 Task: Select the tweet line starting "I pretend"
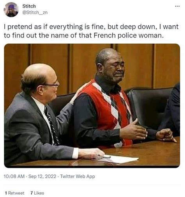point(91,27)
